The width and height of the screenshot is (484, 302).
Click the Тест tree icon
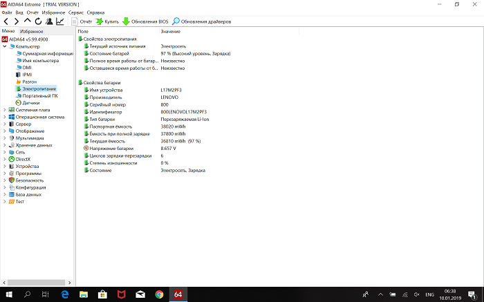(x=12, y=201)
